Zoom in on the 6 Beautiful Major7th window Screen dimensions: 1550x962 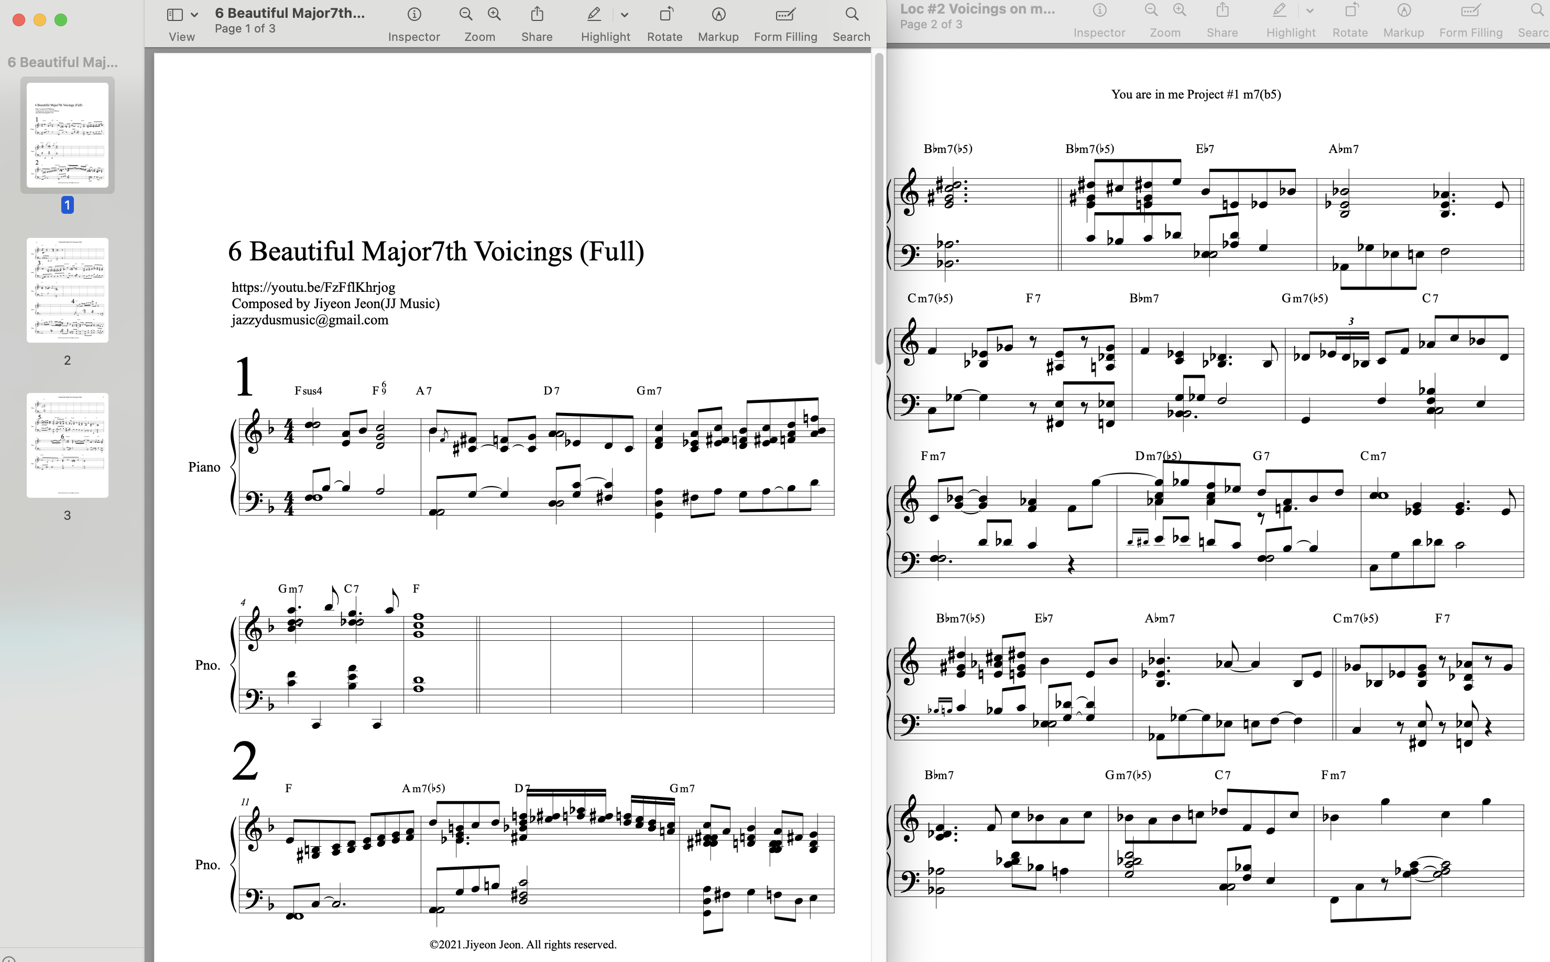click(x=494, y=14)
